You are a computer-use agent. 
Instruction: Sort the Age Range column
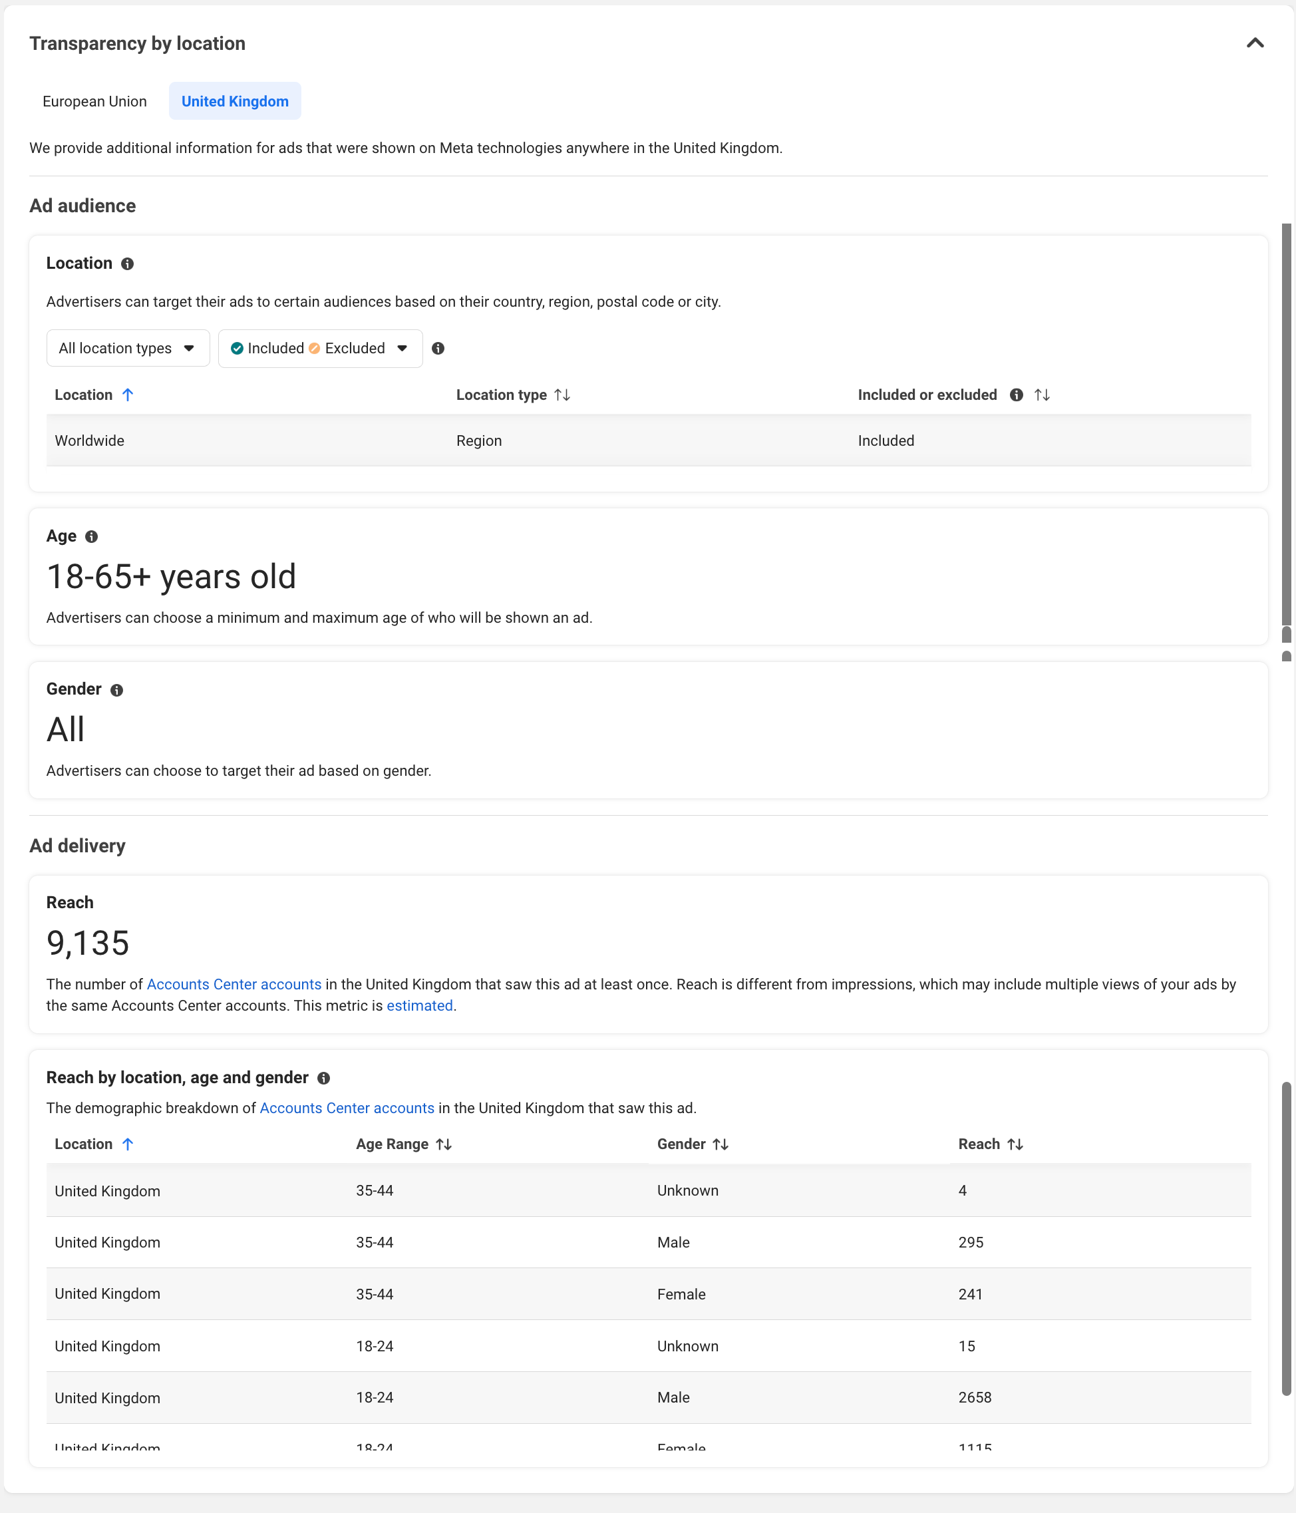444,1144
